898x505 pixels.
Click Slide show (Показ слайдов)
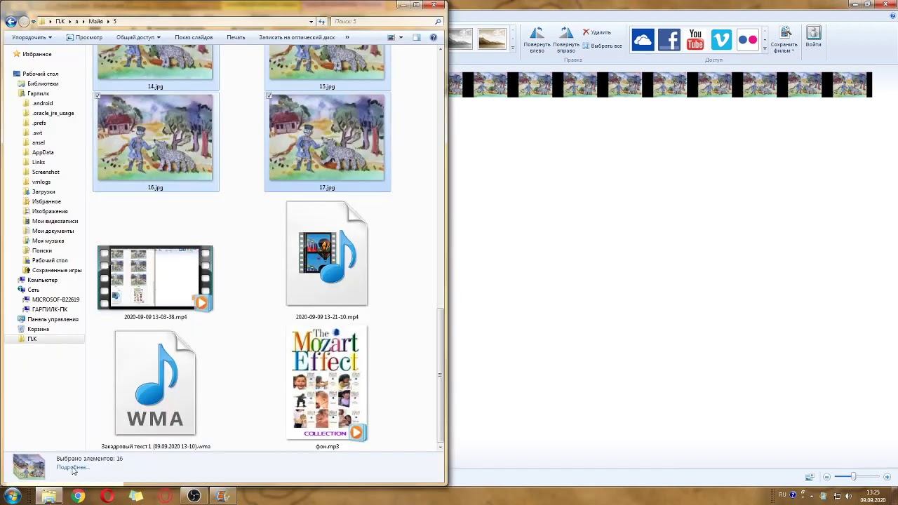(x=194, y=37)
